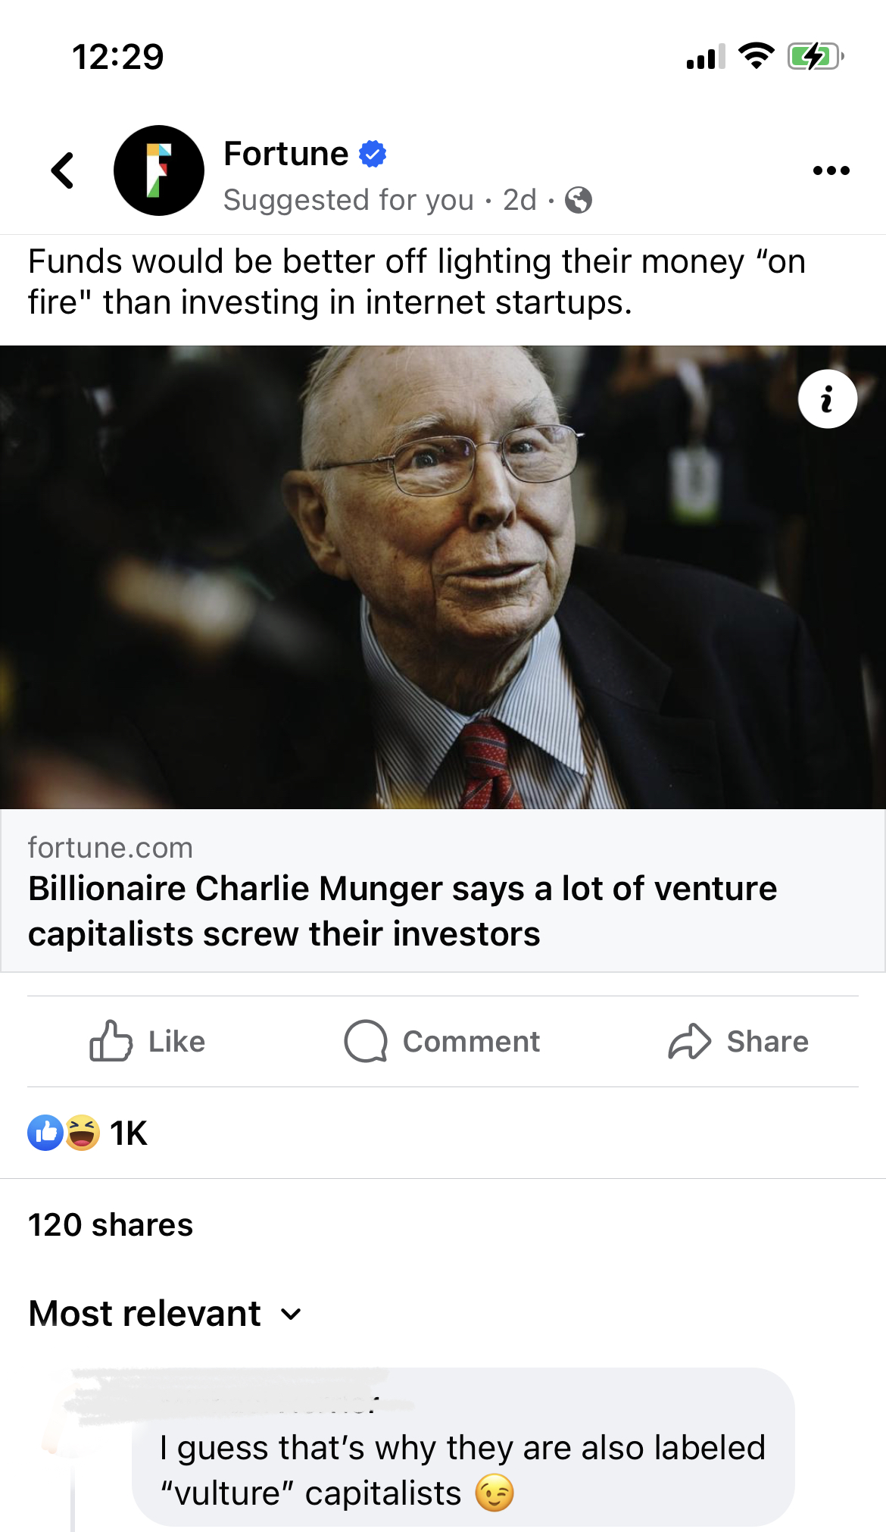Expand the Most relevant comment sort dropdown
This screenshot has height=1532, width=886.
click(145, 1314)
